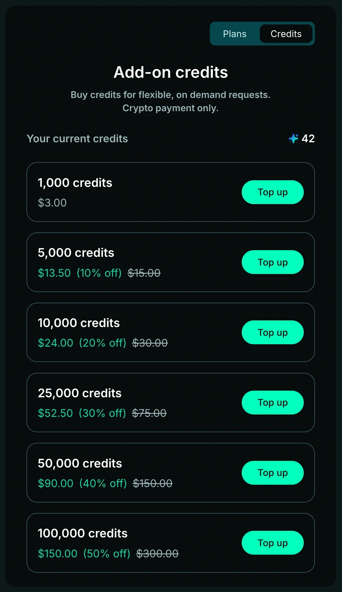Top up 10,000 credits

272,332
